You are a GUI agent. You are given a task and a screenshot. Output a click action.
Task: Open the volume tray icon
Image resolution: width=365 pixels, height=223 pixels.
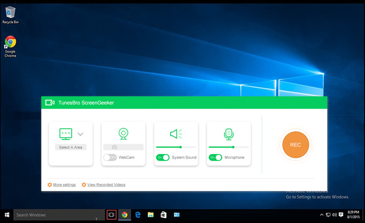point(335,215)
